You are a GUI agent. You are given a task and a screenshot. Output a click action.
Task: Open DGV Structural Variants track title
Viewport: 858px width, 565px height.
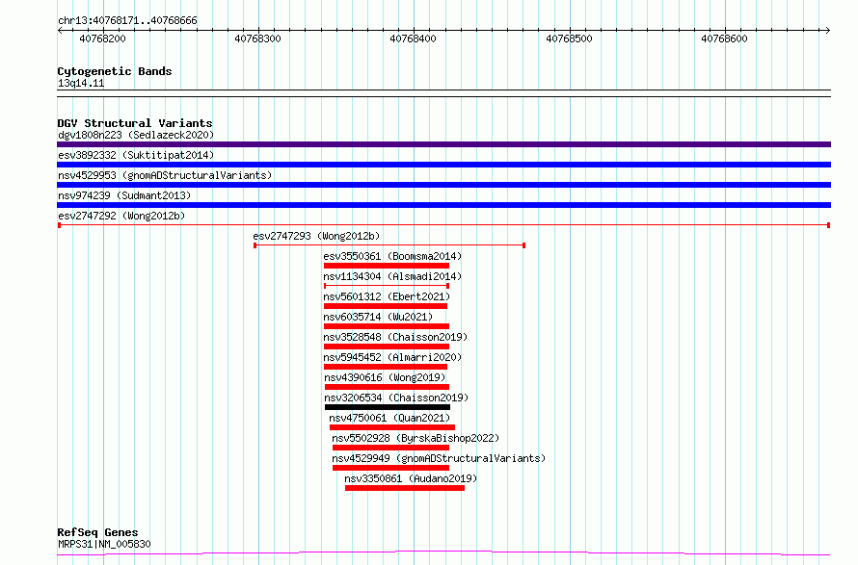(135, 123)
